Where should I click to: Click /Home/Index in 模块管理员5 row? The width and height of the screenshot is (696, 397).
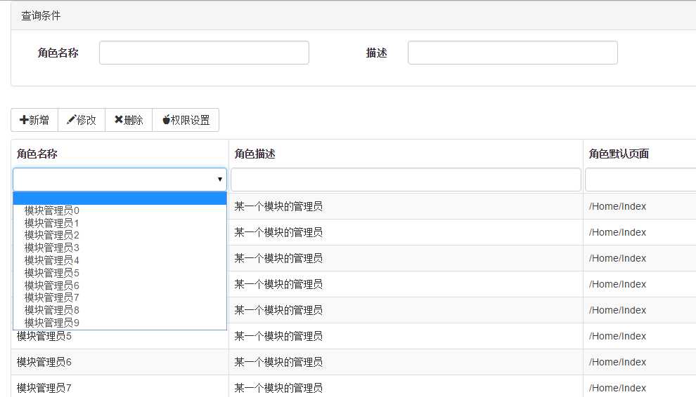tap(617, 336)
